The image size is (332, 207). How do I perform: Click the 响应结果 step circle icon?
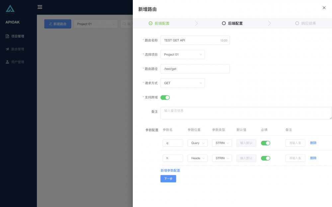pos(297,24)
